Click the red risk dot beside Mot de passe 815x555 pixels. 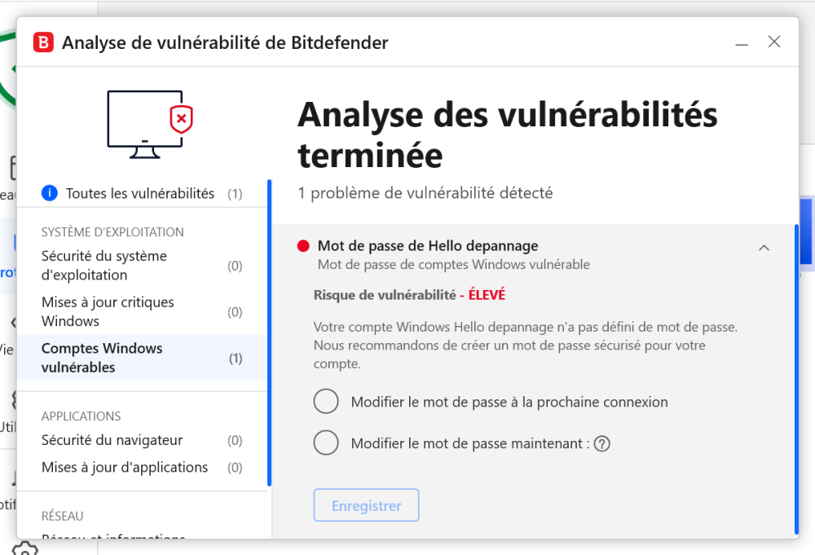[303, 246]
